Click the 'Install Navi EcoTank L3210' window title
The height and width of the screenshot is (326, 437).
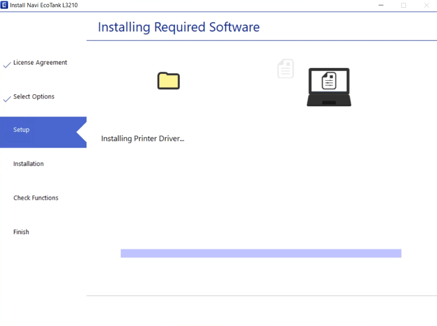point(44,5)
